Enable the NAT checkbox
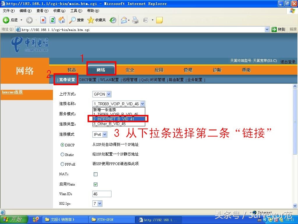The height and width of the screenshot is (224, 298). coord(95,174)
